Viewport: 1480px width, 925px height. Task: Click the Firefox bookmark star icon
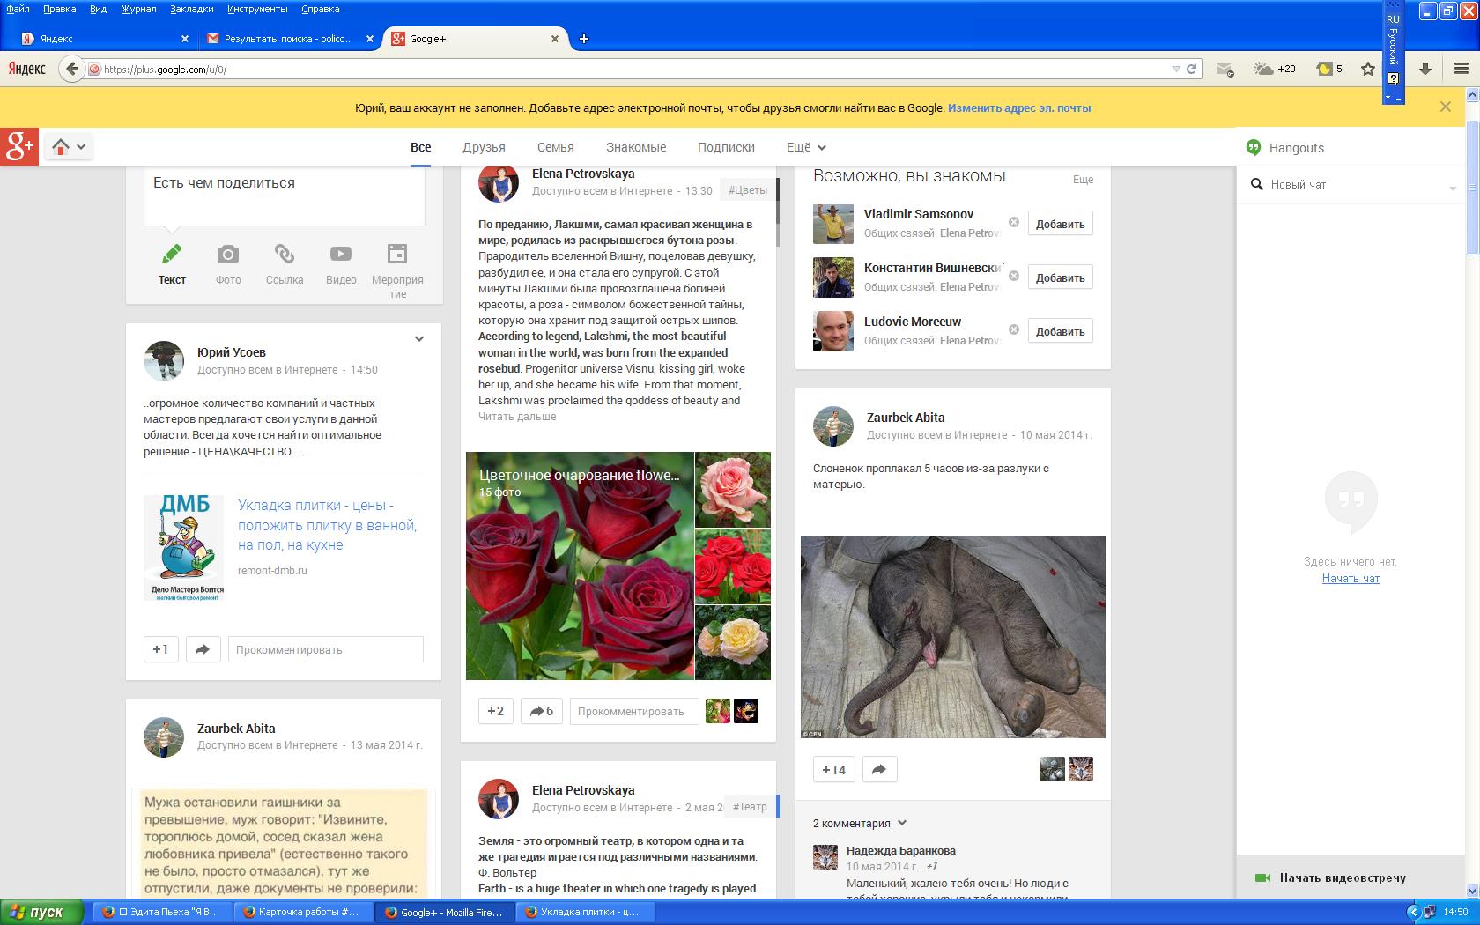tap(1367, 69)
